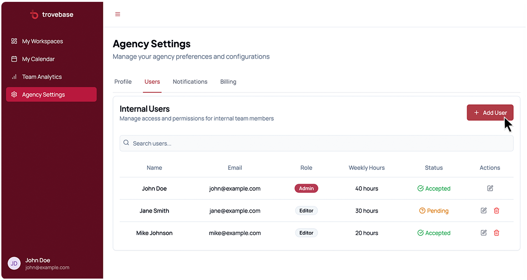Click Mike Johnson's Accepted check icon
Image resolution: width=527 pixels, height=280 pixels.
point(420,233)
